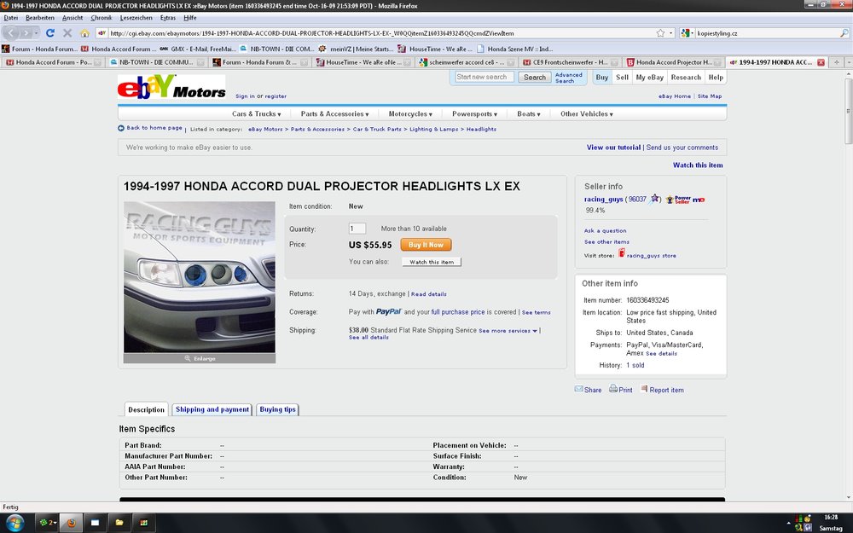Image resolution: width=853 pixels, height=533 pixels.
Task: Open the Lesezeichen menu in Firefox
Action: click(x=136, y=17)
